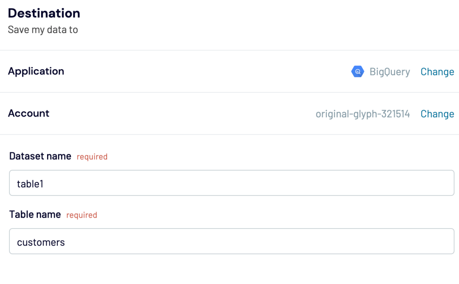Click the Application row label

coord(36,71)
